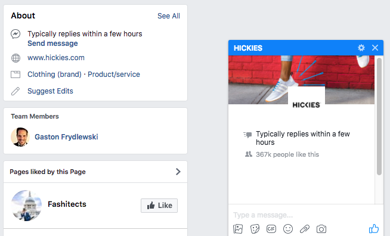Click See All in About section
The height and width of the screenshot is (236, 390).
pos(169,16)
